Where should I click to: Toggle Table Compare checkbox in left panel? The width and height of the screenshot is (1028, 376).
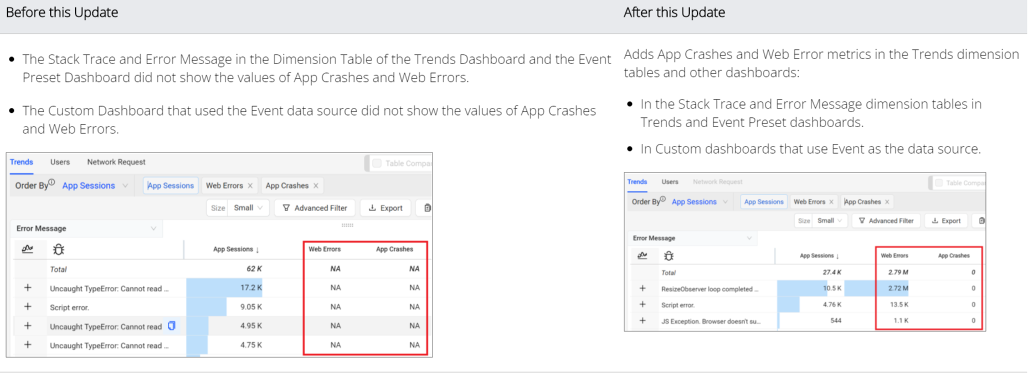point(377,163)
